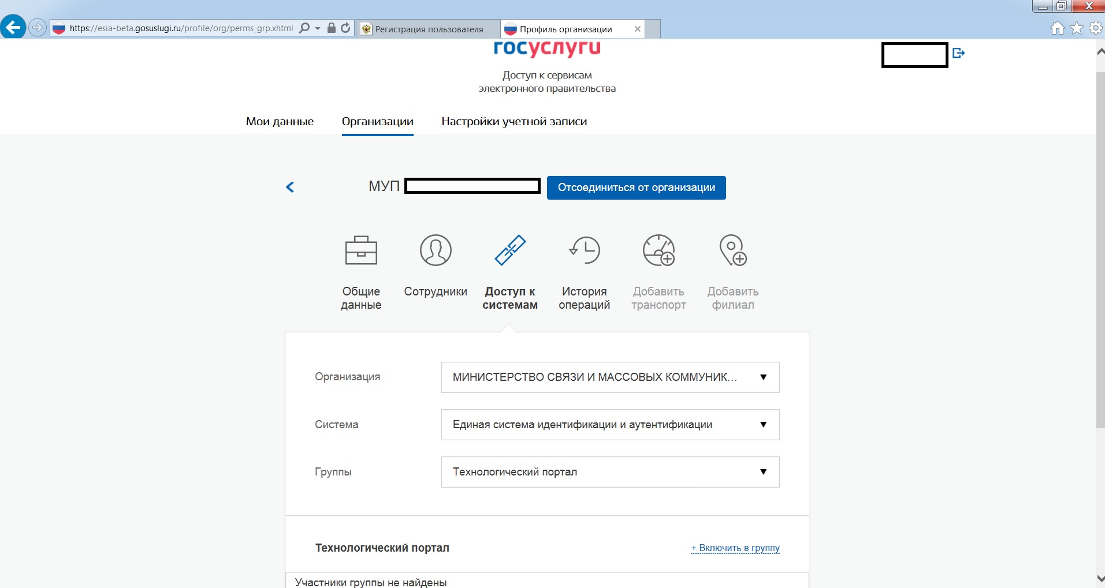Screen dimensions: 1105x588
Task: Click the blue back chevron
Action: (x=290, y=187)
